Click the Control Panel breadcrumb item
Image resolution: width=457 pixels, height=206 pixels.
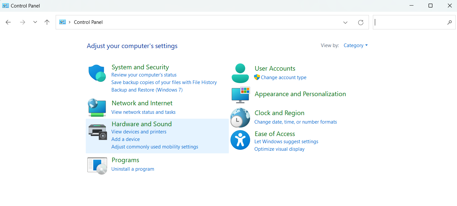[x=88, y=22]
